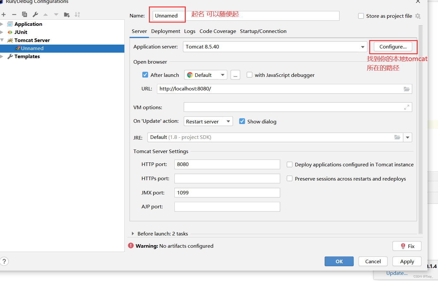Open the Application server dropdown

click(363, 47)
